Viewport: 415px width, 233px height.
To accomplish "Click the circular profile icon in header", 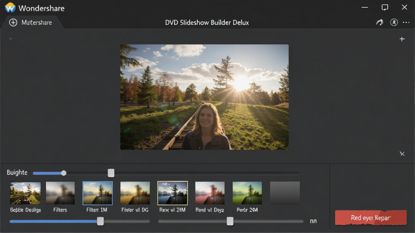I will pyautogui.click(x=394, y=23).
